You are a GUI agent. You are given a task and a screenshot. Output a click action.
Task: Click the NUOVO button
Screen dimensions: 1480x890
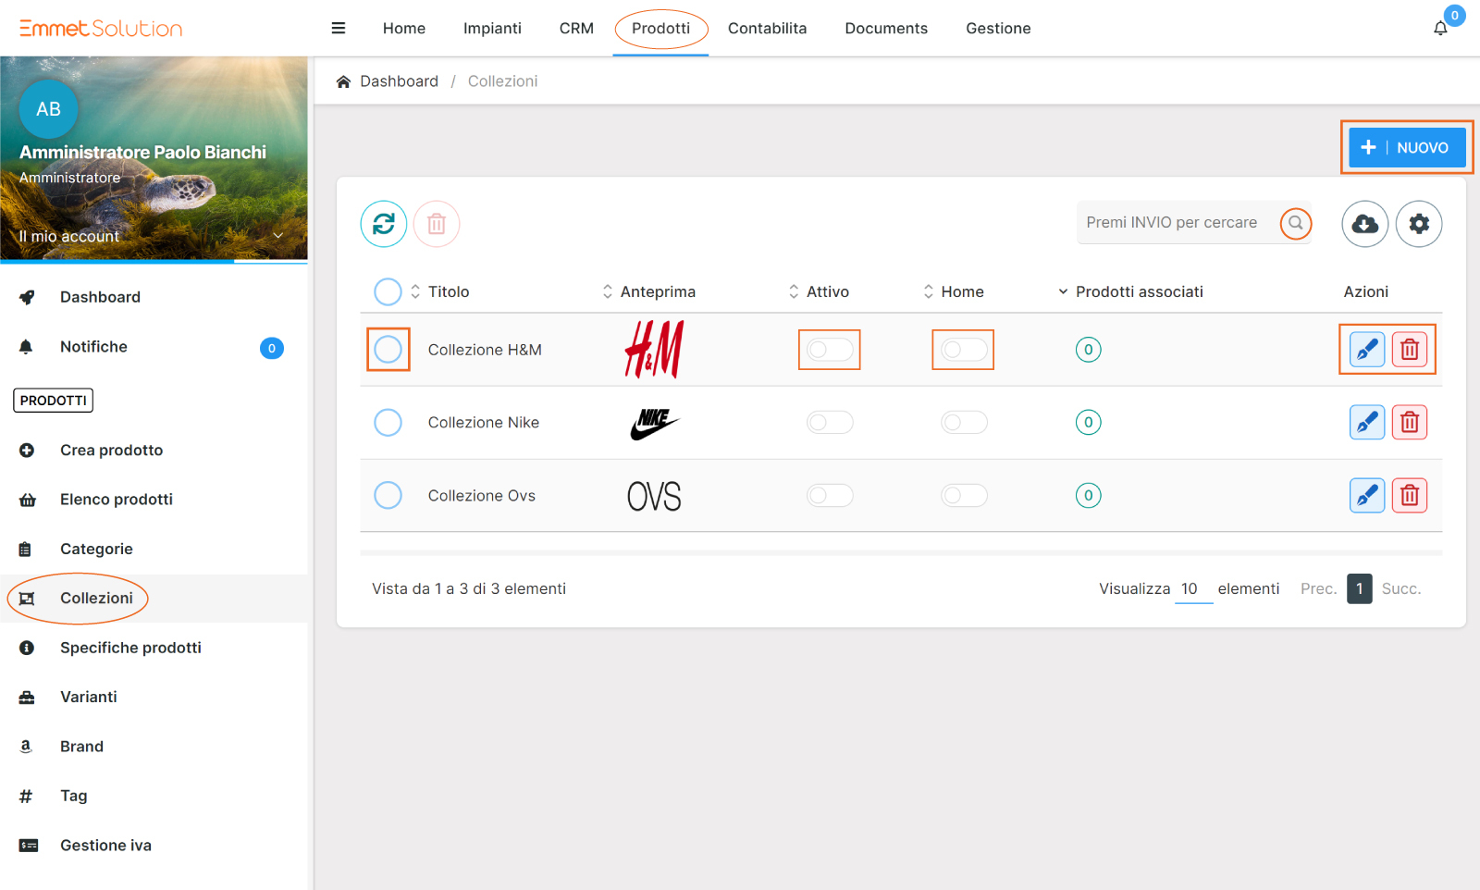1406,148
